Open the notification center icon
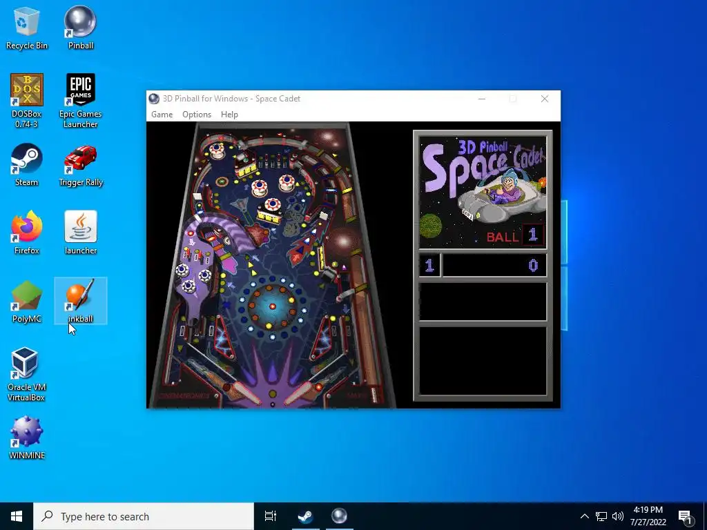This screenshot has width=707, height=530. (686, 516)
